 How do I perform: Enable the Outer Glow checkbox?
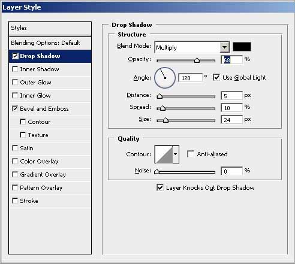[x=15, y=82]
